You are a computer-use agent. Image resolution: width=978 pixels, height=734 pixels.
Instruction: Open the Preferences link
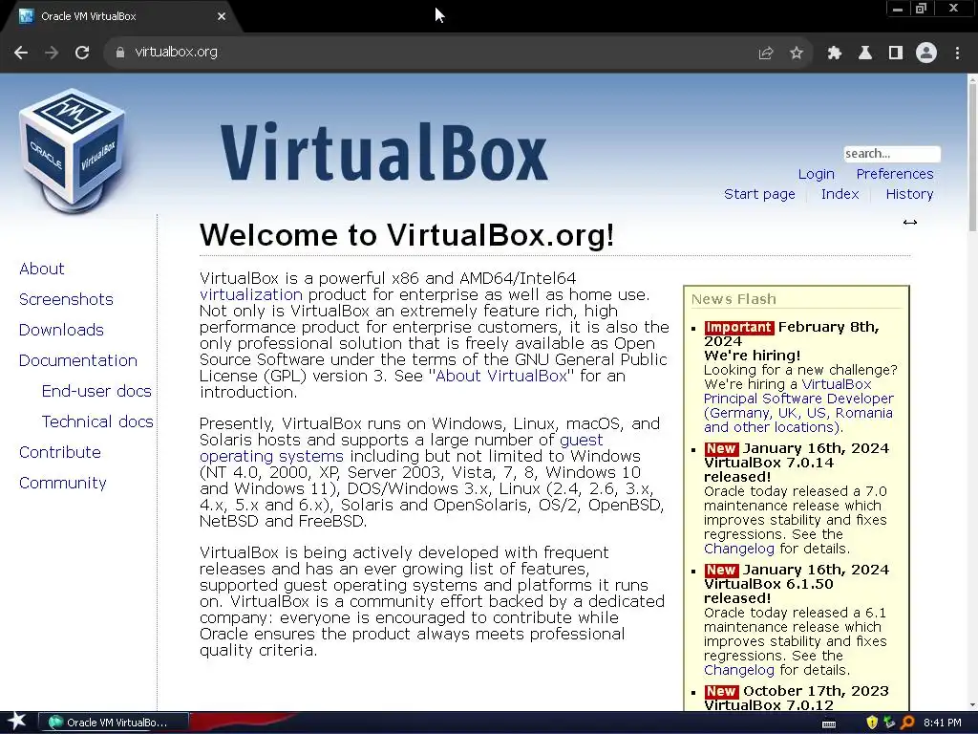point(894,174)
